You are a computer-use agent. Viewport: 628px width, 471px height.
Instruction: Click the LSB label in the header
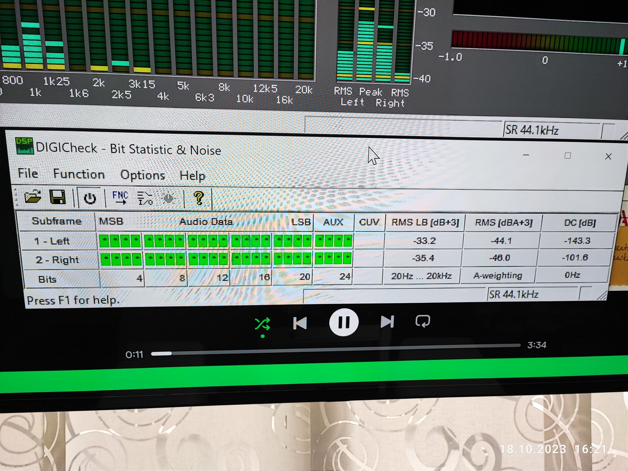click(x=301, y=222)
